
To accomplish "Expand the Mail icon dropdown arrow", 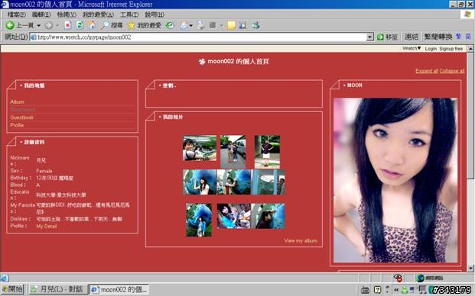I will [191, 26].
